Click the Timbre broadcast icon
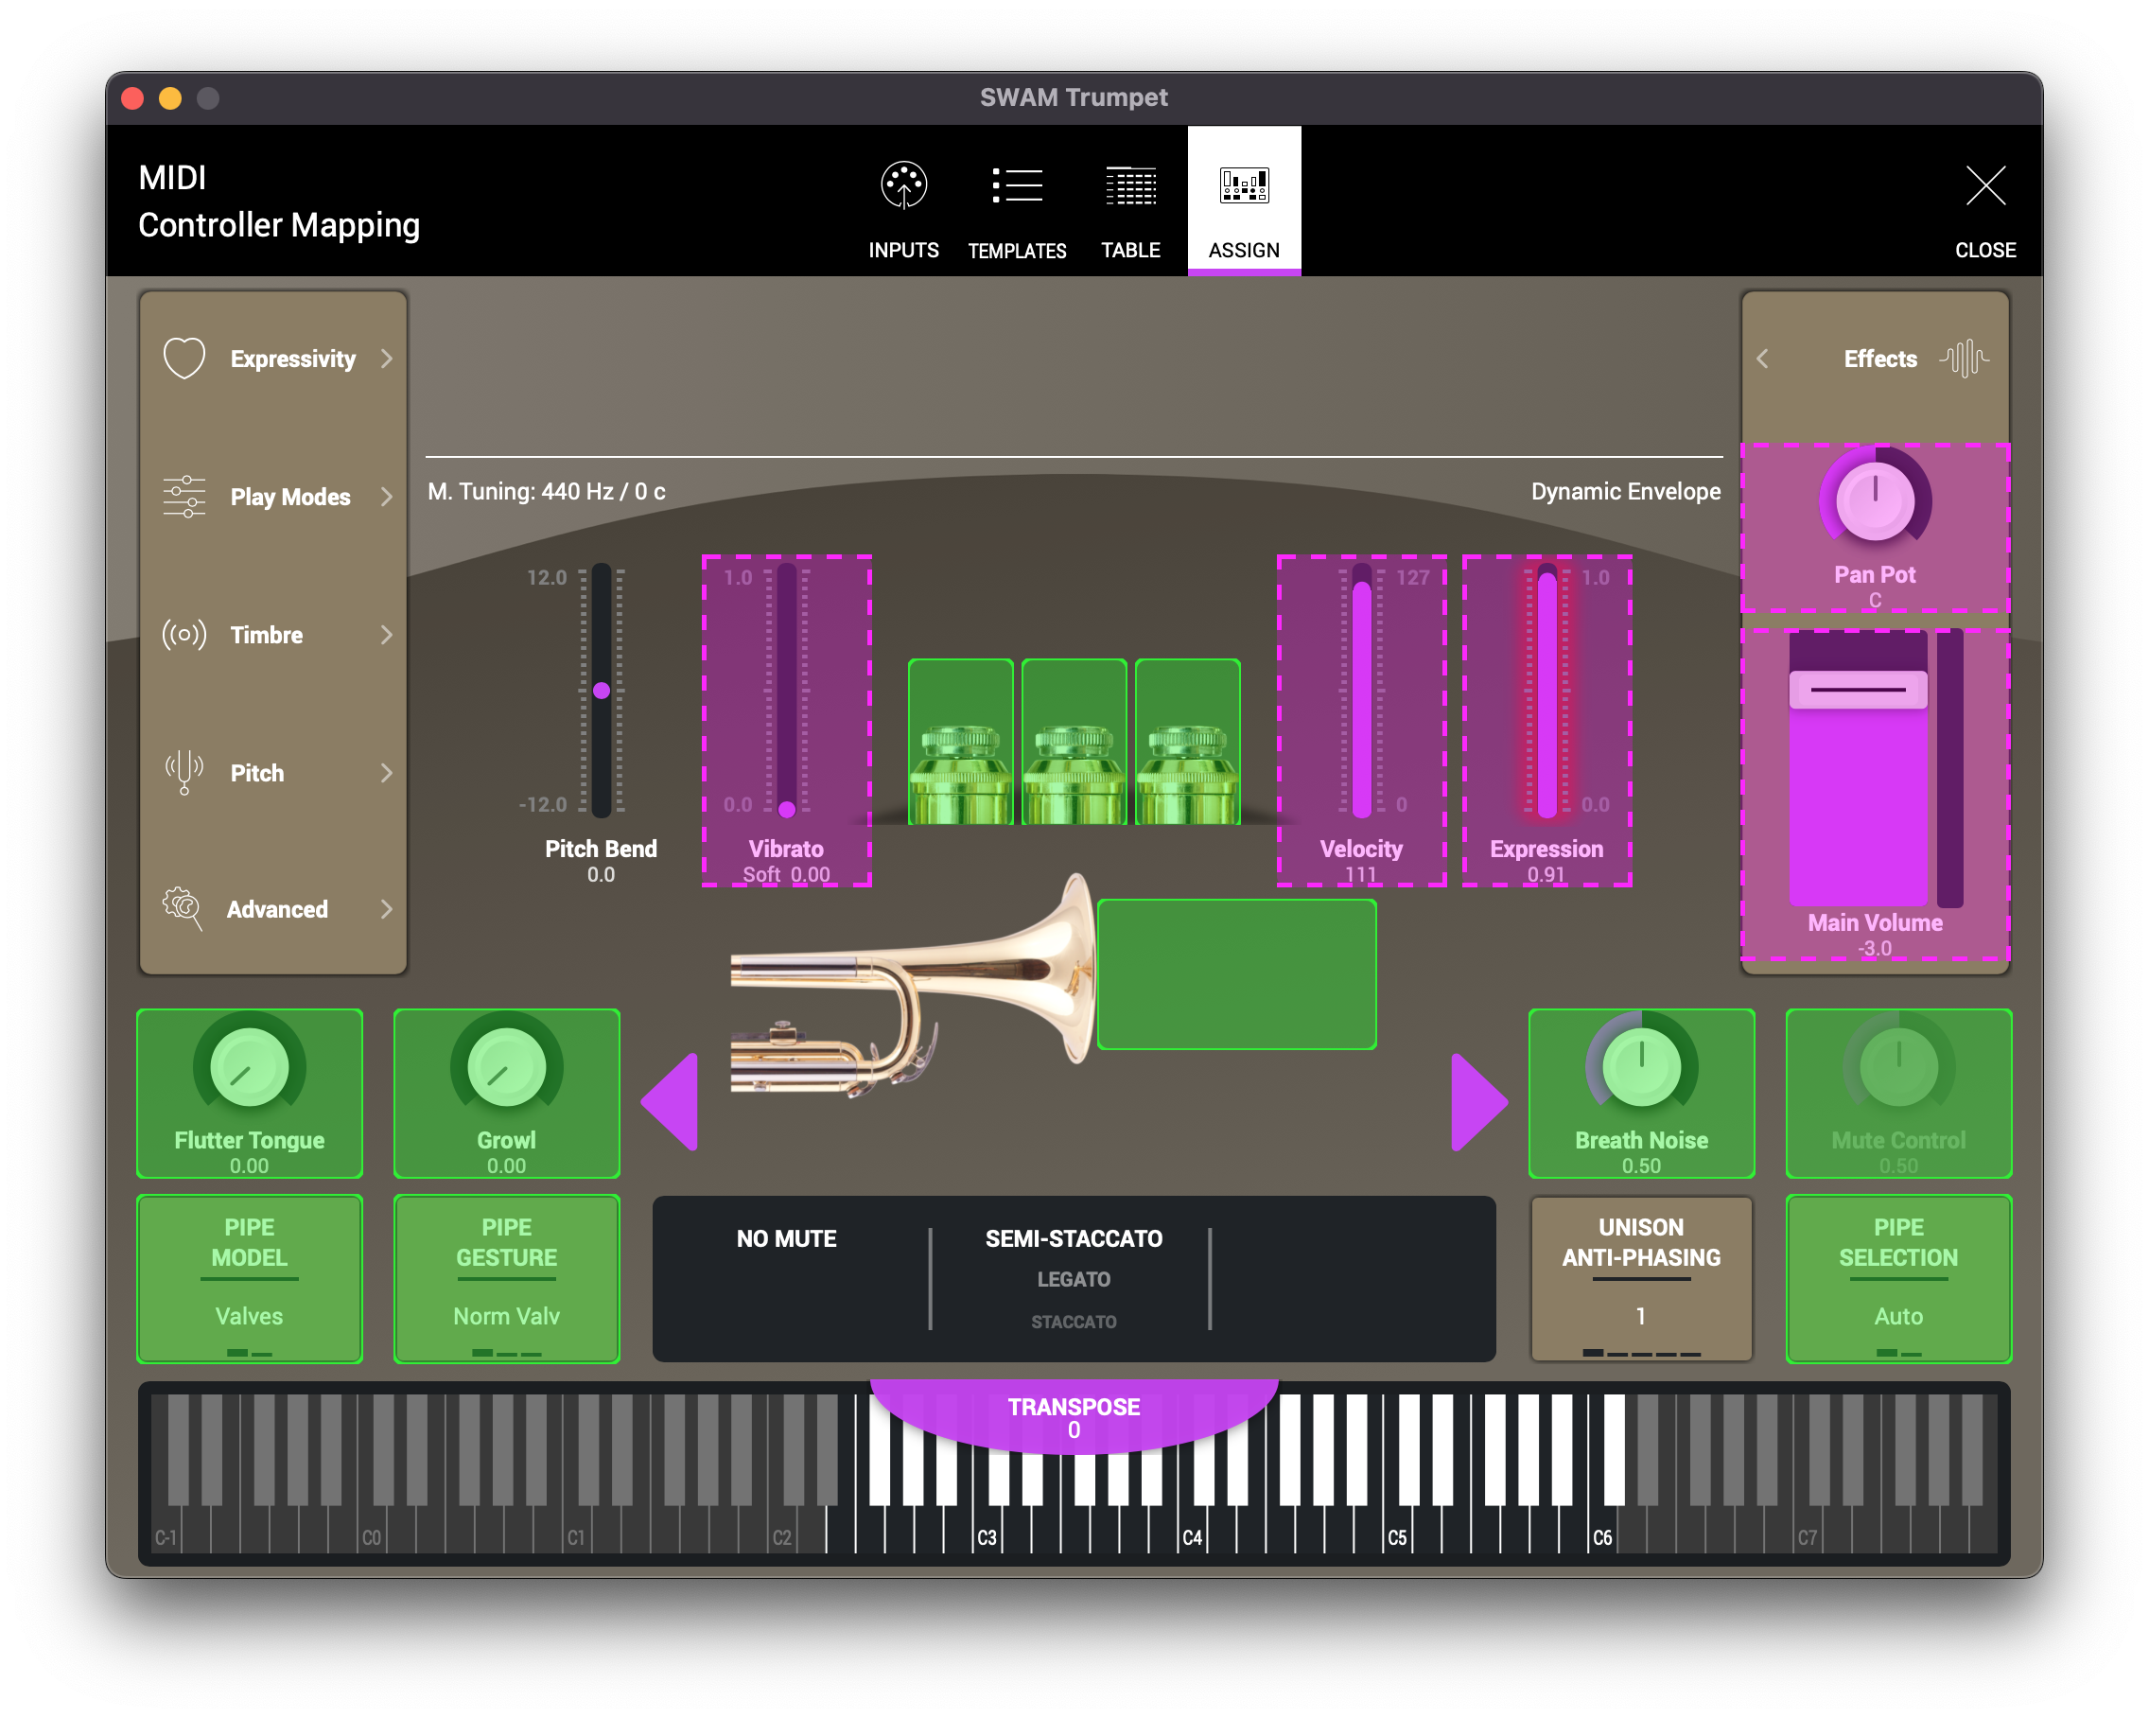The width and height of the screenshot is (2149, 1718). coord(184,635)
